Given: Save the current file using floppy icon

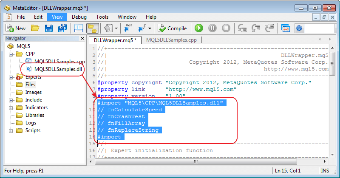Looking at the screenshot, I should tap(49, 28).
